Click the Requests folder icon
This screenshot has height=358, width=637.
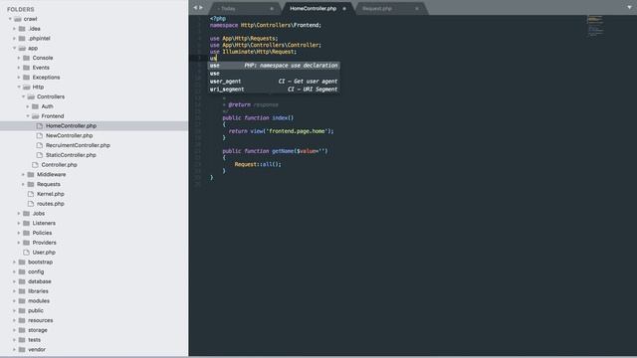31,184
